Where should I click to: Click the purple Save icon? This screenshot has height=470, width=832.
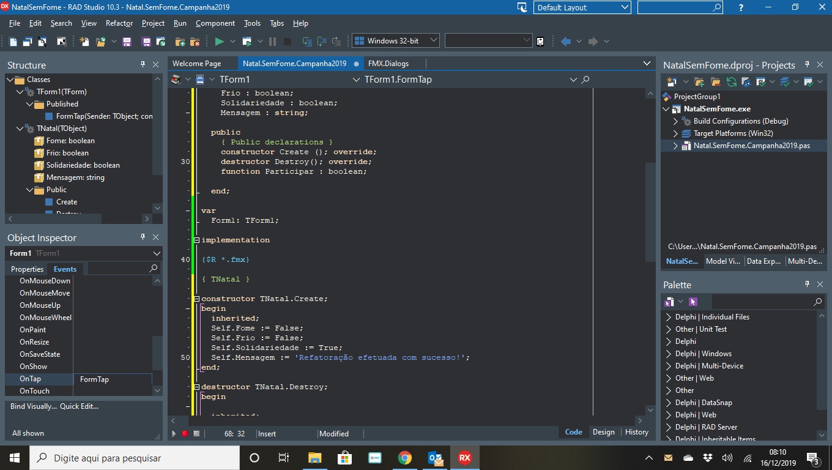click(x=127, y=41)
